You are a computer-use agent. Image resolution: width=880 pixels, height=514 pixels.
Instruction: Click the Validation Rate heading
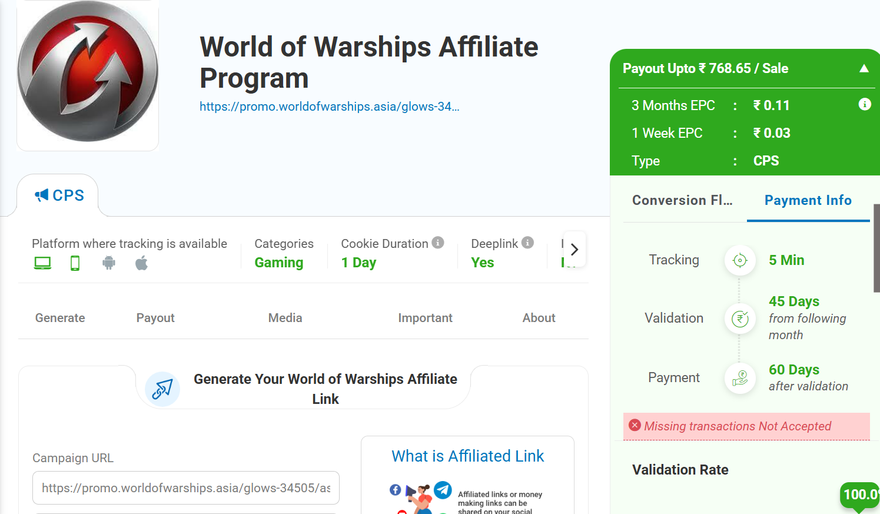[680, 470]
